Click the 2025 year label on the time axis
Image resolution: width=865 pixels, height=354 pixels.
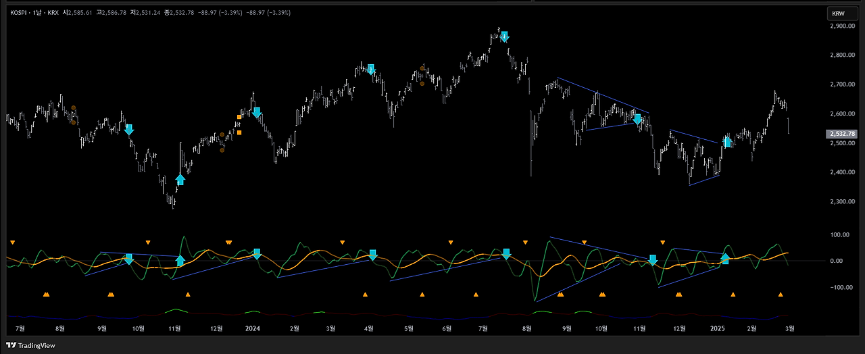(x=717, y=328)
